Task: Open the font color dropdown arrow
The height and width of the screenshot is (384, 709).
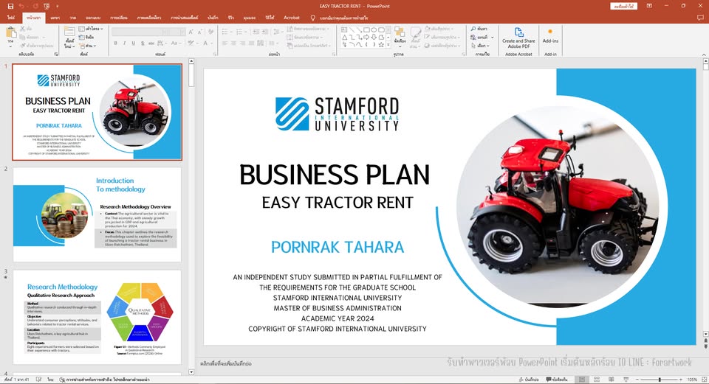Action: point(211,43)
